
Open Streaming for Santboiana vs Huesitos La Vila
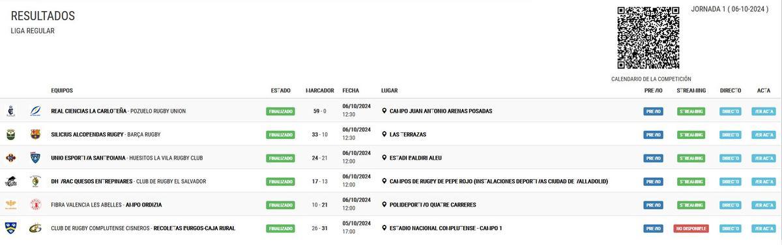691,158
